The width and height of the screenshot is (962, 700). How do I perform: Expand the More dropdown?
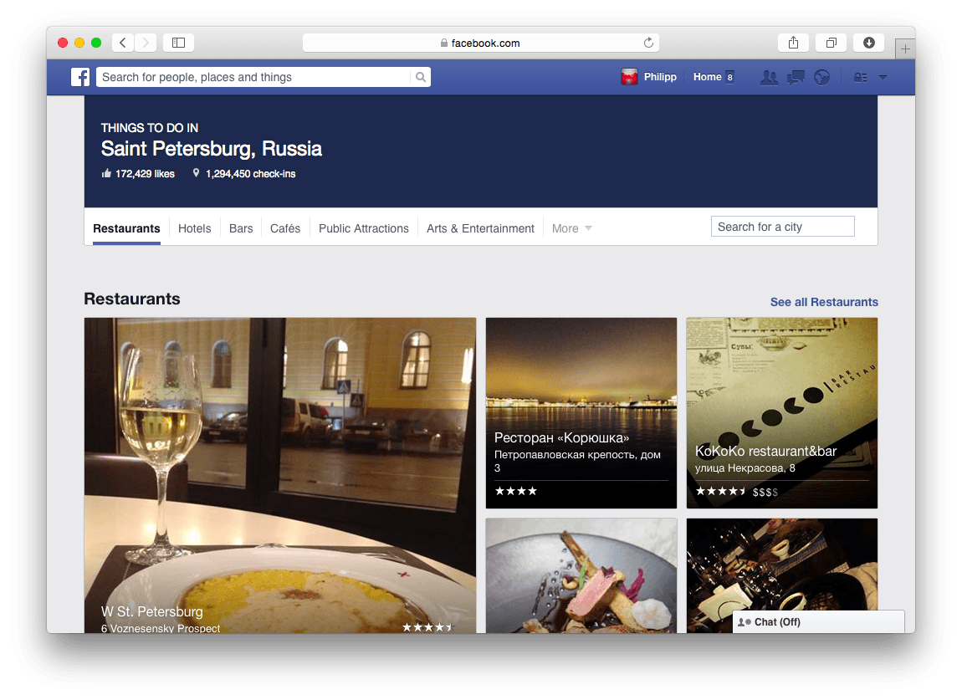click(x=572, y=229)
